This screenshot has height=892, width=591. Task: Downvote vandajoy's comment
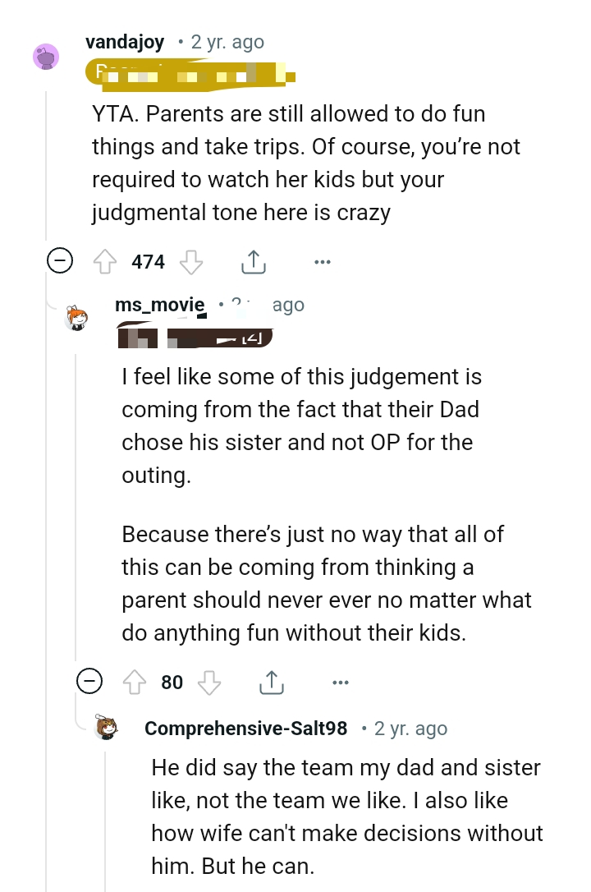pos(190,261)
